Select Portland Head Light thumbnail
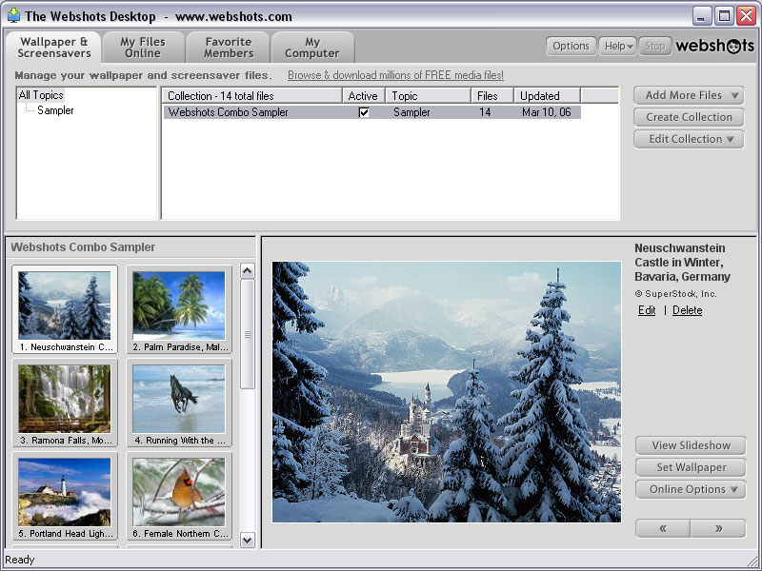This screenshot has width=762, height=571. [x=65, y=496]
